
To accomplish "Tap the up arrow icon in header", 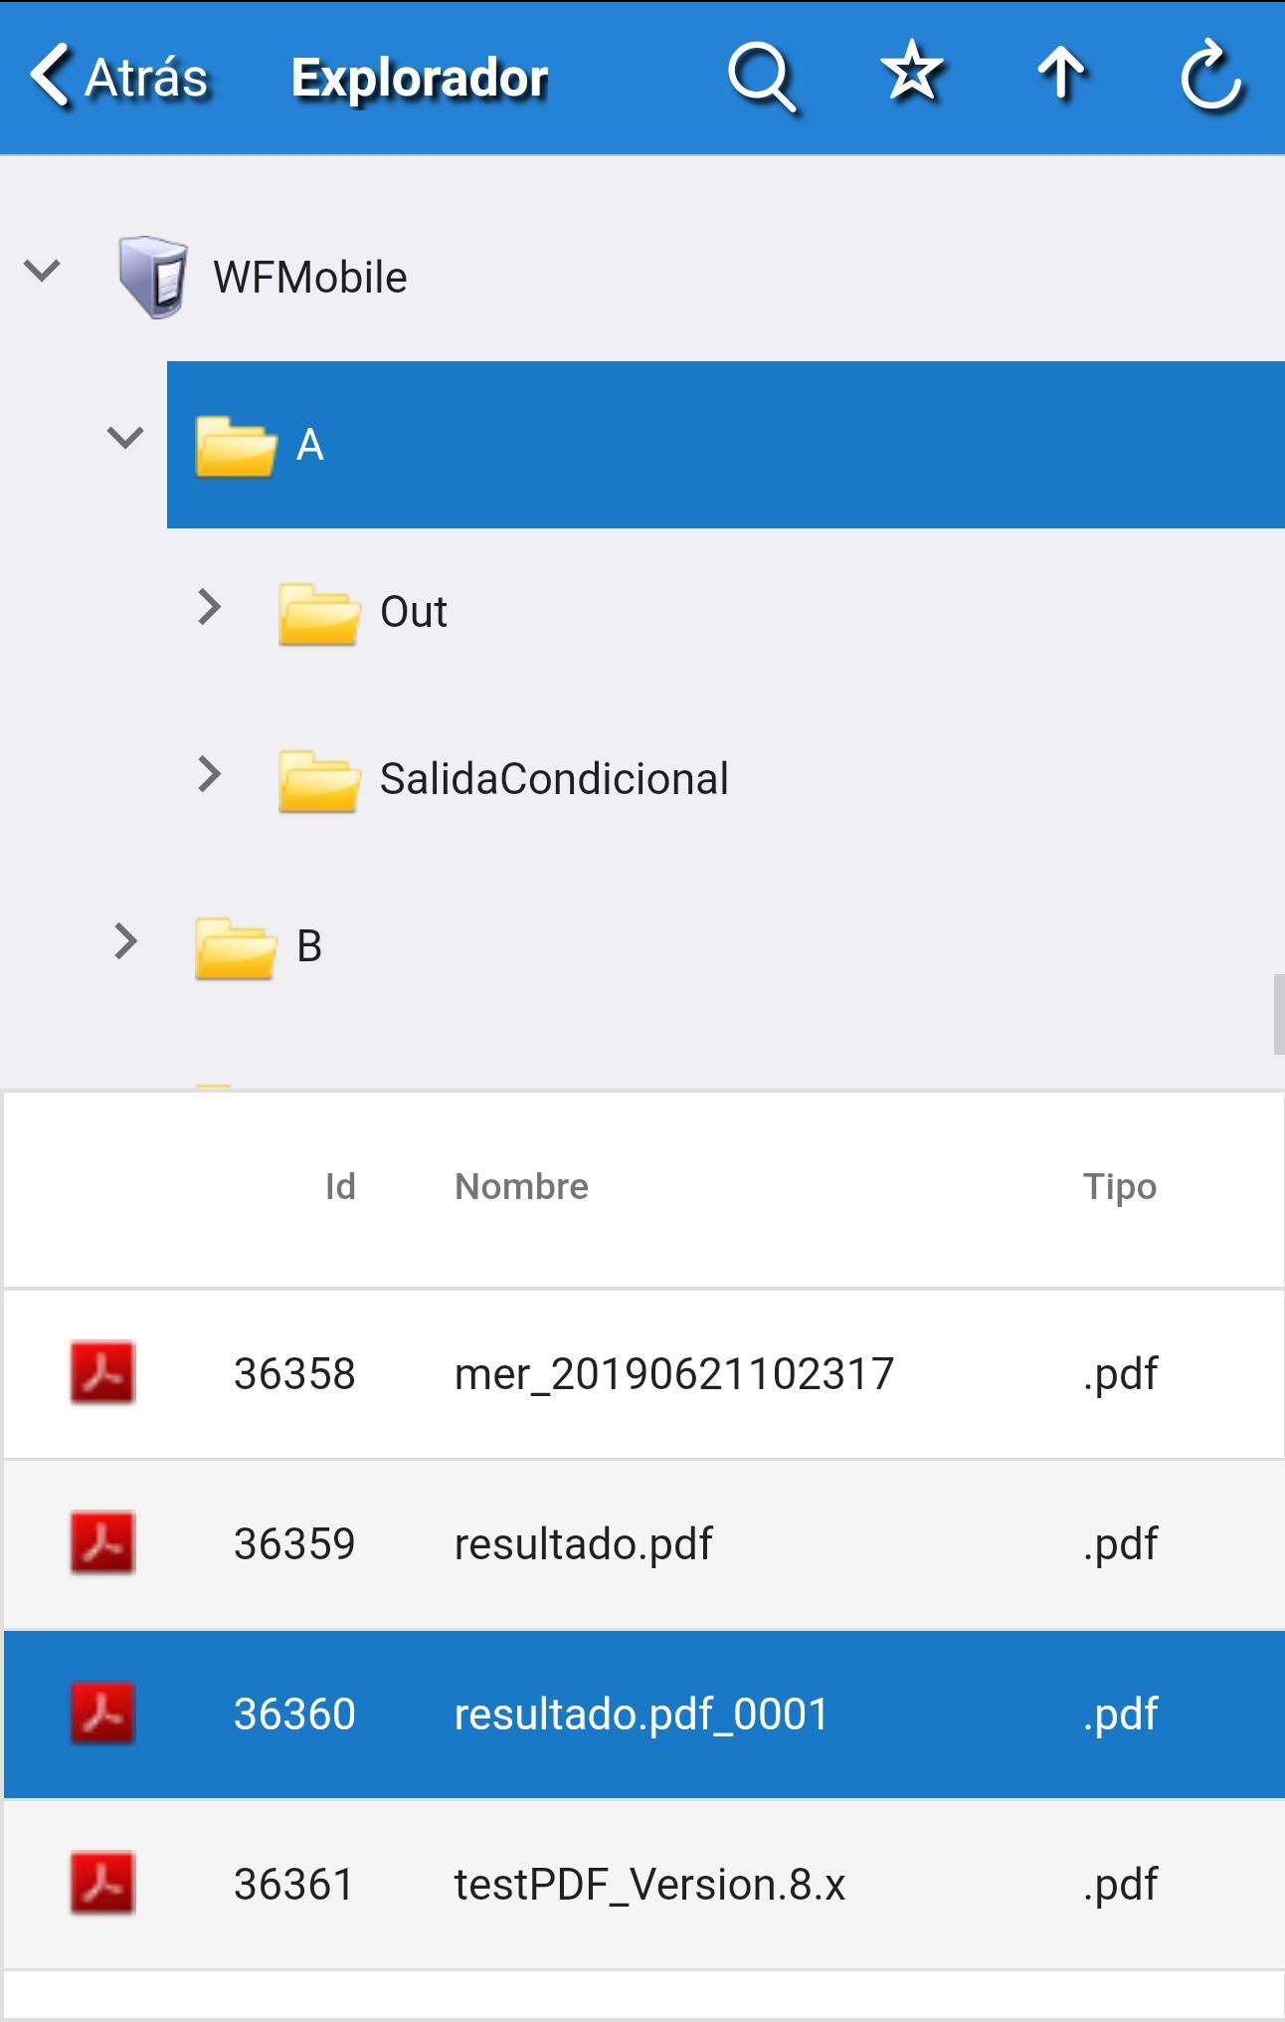I will click(x=1061, y=74).
